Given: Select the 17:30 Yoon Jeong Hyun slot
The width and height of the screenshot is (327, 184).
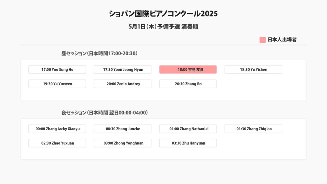Looking at the screenshot, I should click(x=123, y=70).
